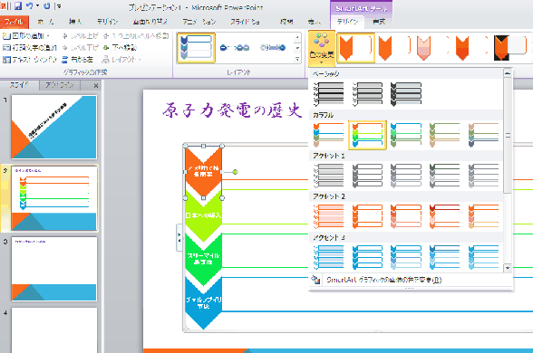
Task: Apply the fifth dark 3D SmartArt style
Action: point(509,48)
